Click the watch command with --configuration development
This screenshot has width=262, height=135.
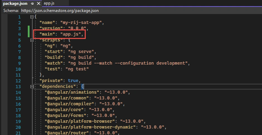click(128, 63)
